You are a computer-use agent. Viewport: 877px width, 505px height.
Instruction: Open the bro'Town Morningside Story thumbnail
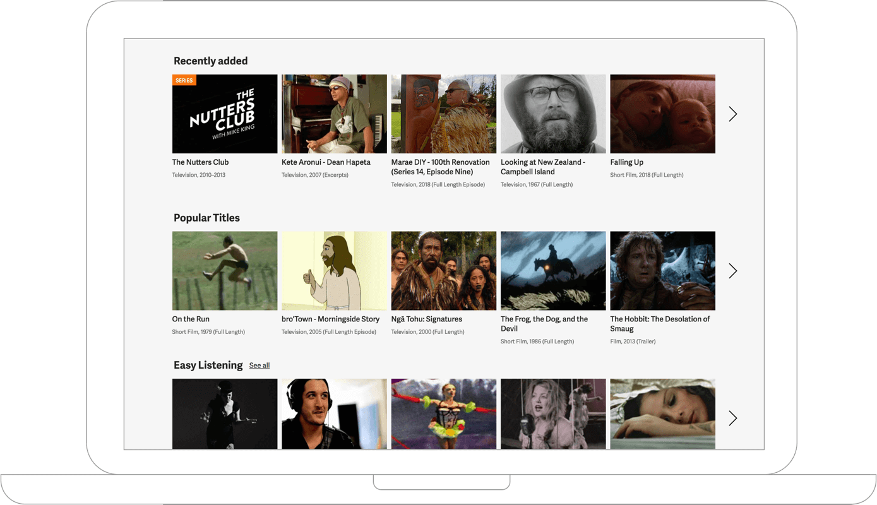tap(334, 271)
